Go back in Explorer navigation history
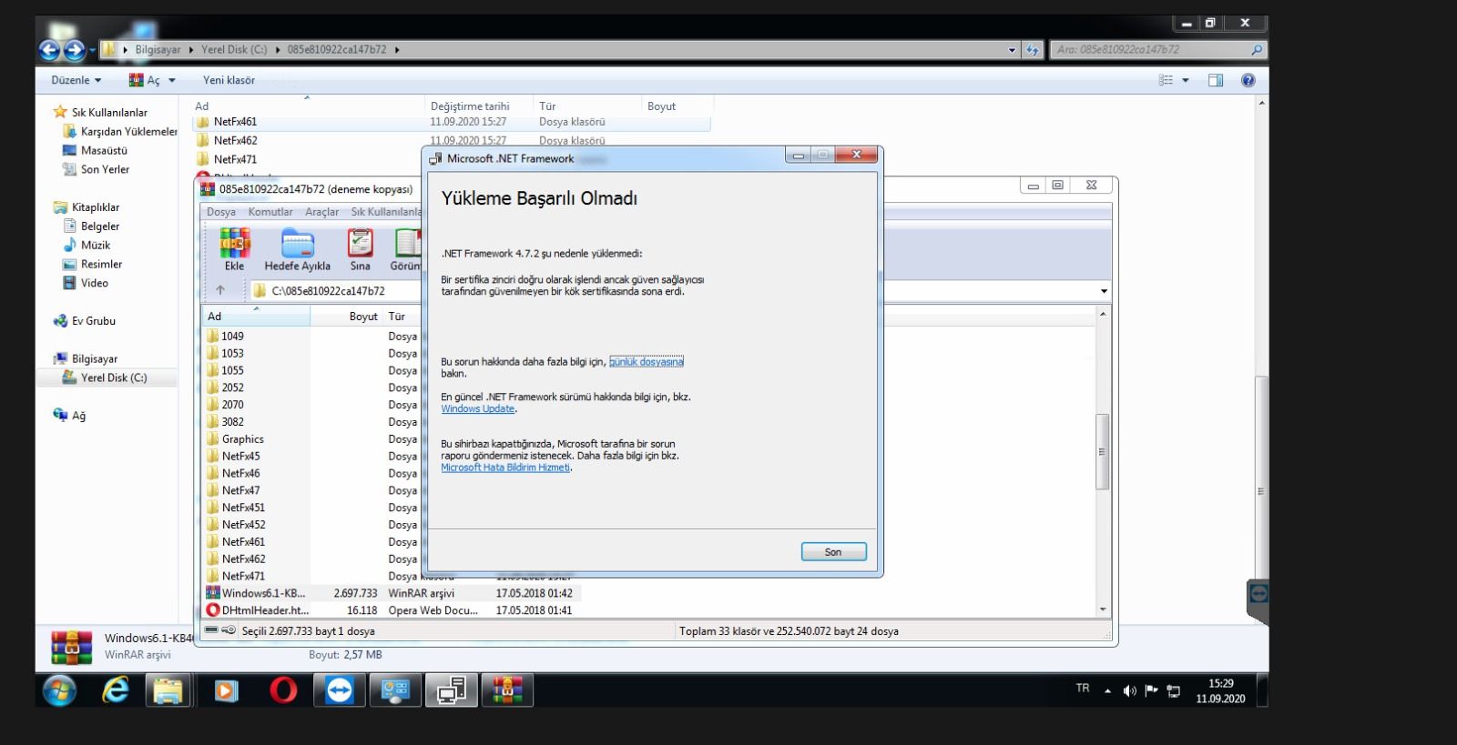1457x745 pixels. [50, 51]
